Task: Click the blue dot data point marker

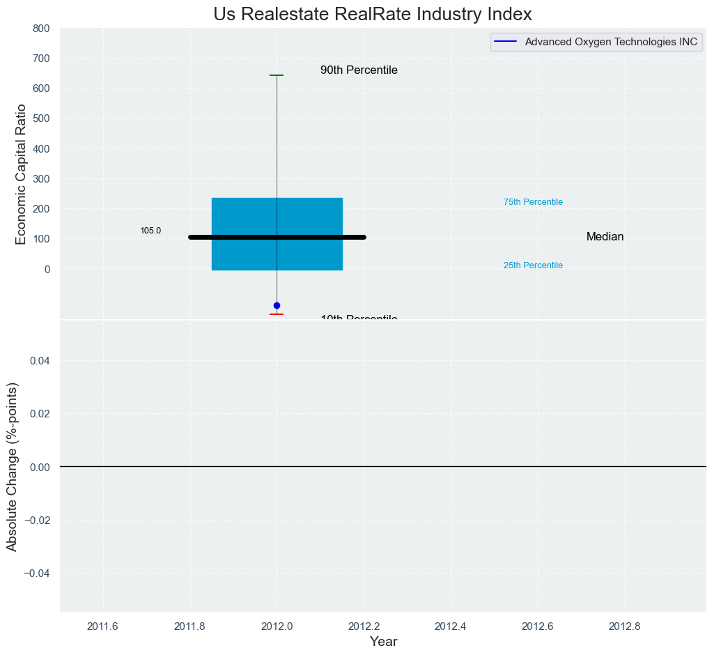Action: (x=277, y=305)
